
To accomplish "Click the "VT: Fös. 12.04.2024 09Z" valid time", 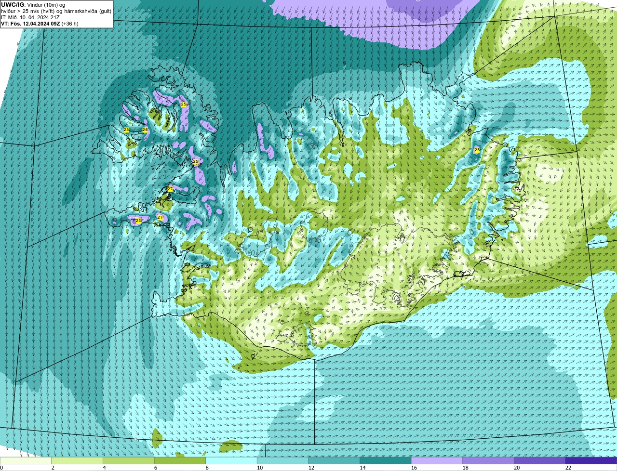I will [30, 24].
